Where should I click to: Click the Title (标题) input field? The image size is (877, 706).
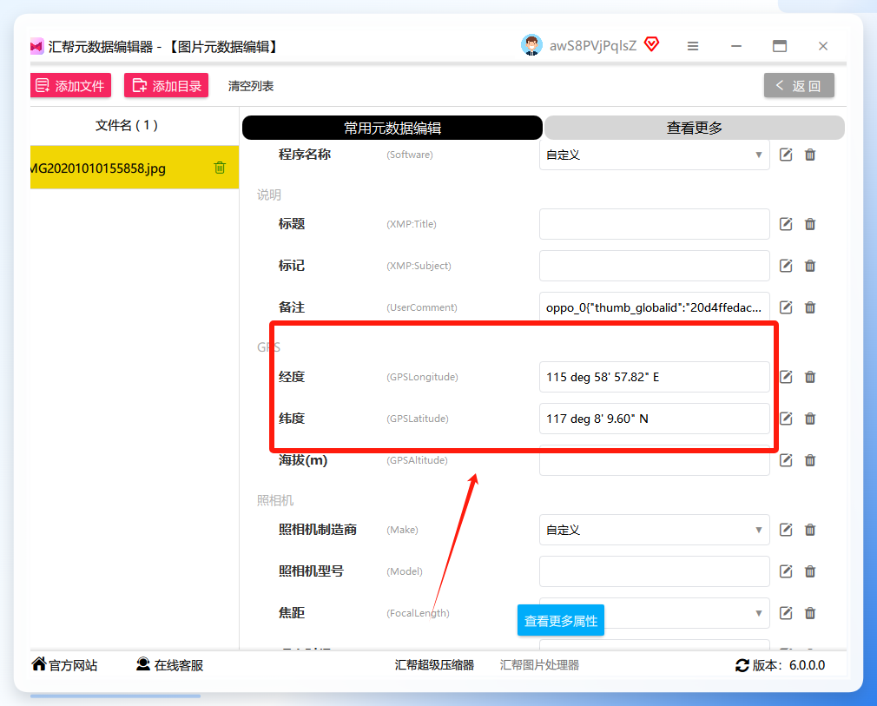(655, 224)
